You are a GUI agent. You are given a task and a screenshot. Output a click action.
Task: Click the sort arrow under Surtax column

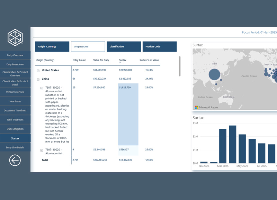point(120,63)
